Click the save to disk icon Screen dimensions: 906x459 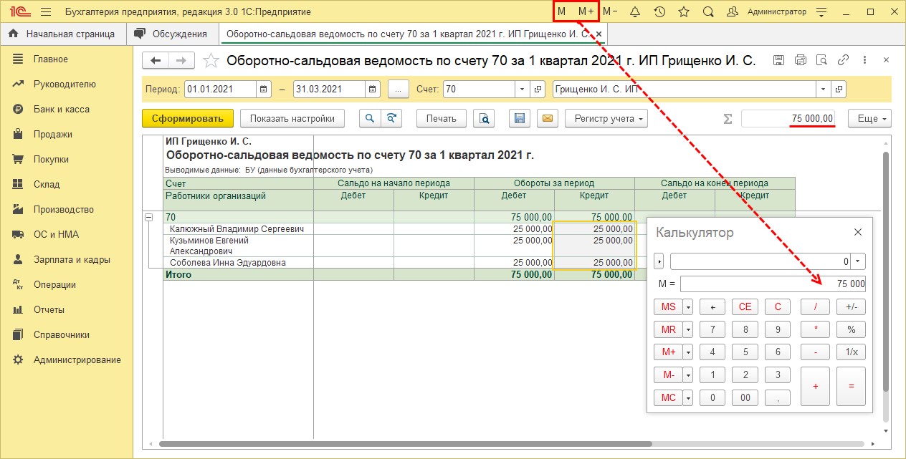click(521, 119)
